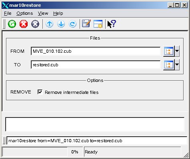Open the file browser for the TO field
This screenshot has height=159, width=190.
pos(169,65)
